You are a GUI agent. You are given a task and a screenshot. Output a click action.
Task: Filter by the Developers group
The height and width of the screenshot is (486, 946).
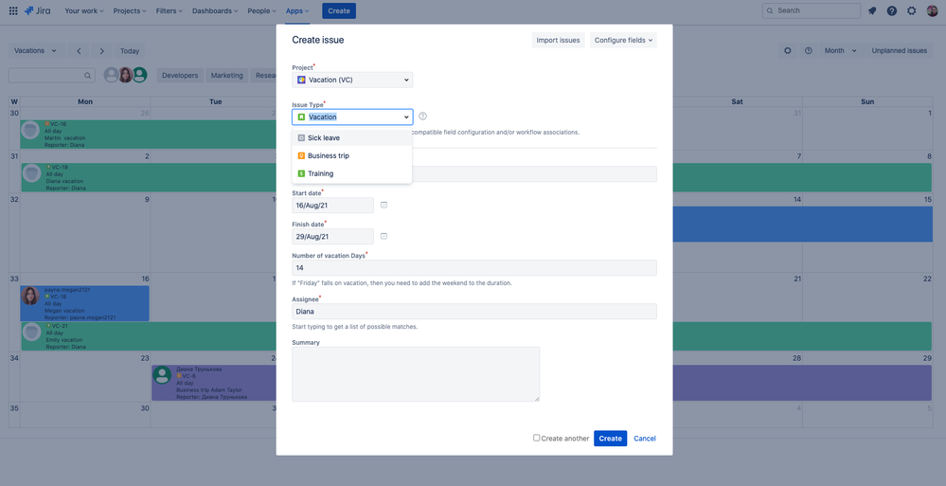pyautogui.click(x=180, y=76)
